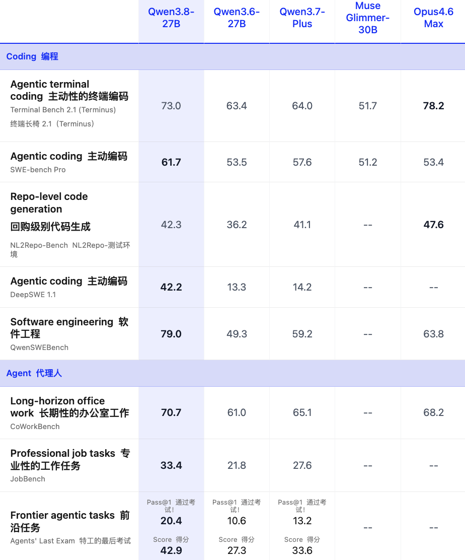This screenshot has width=465, height=560.
Task: Select the Agent section heading
Action: (x=34, y=373)
